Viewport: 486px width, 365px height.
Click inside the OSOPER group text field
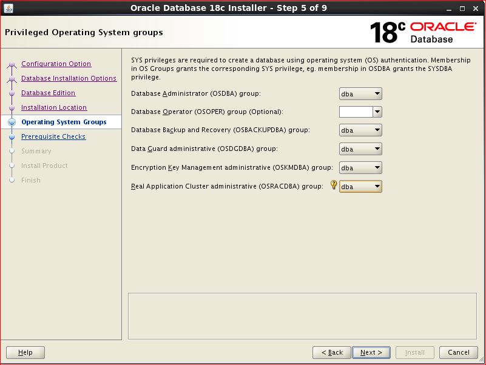tap(356, 112)
